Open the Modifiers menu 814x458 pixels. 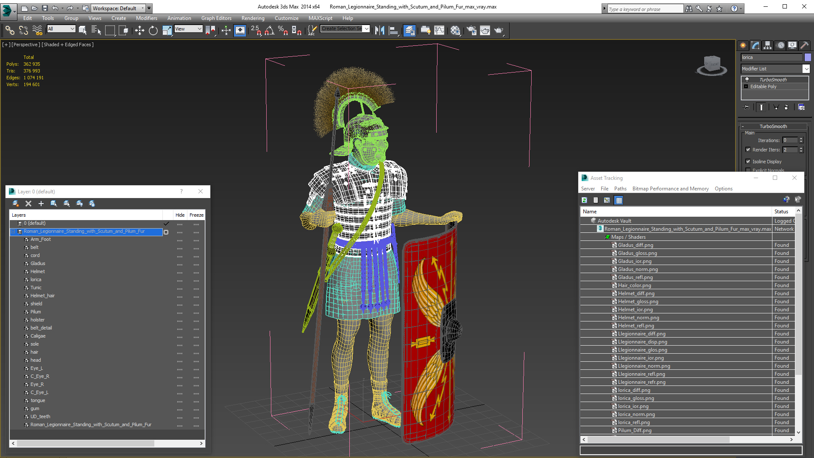(x=146, y=18)
